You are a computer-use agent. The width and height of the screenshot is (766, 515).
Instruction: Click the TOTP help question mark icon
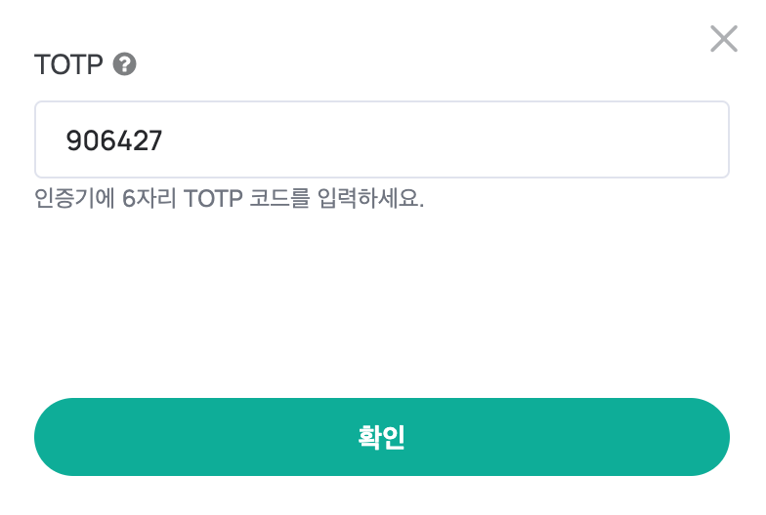pyautogui.click(x=125, y=64)
